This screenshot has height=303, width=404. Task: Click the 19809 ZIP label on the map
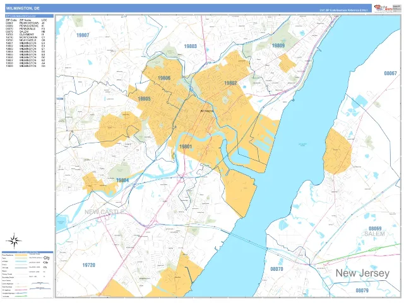tap(278, 45)
